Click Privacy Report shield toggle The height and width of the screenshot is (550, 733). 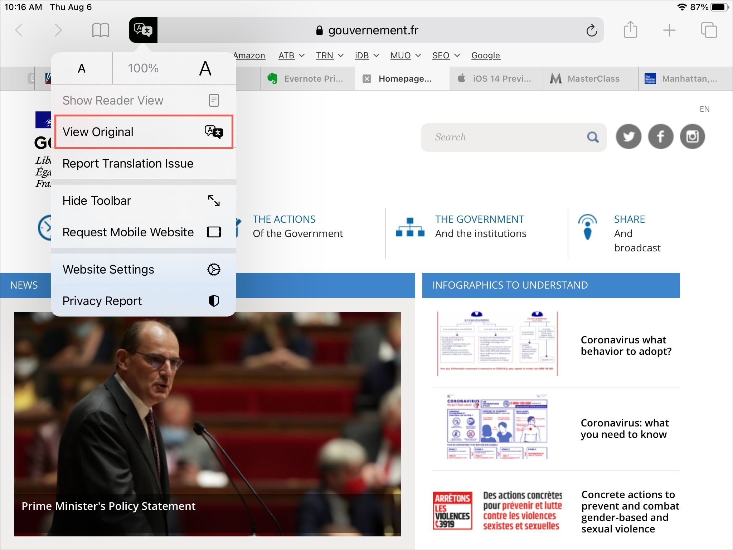[x=213, y=300]
